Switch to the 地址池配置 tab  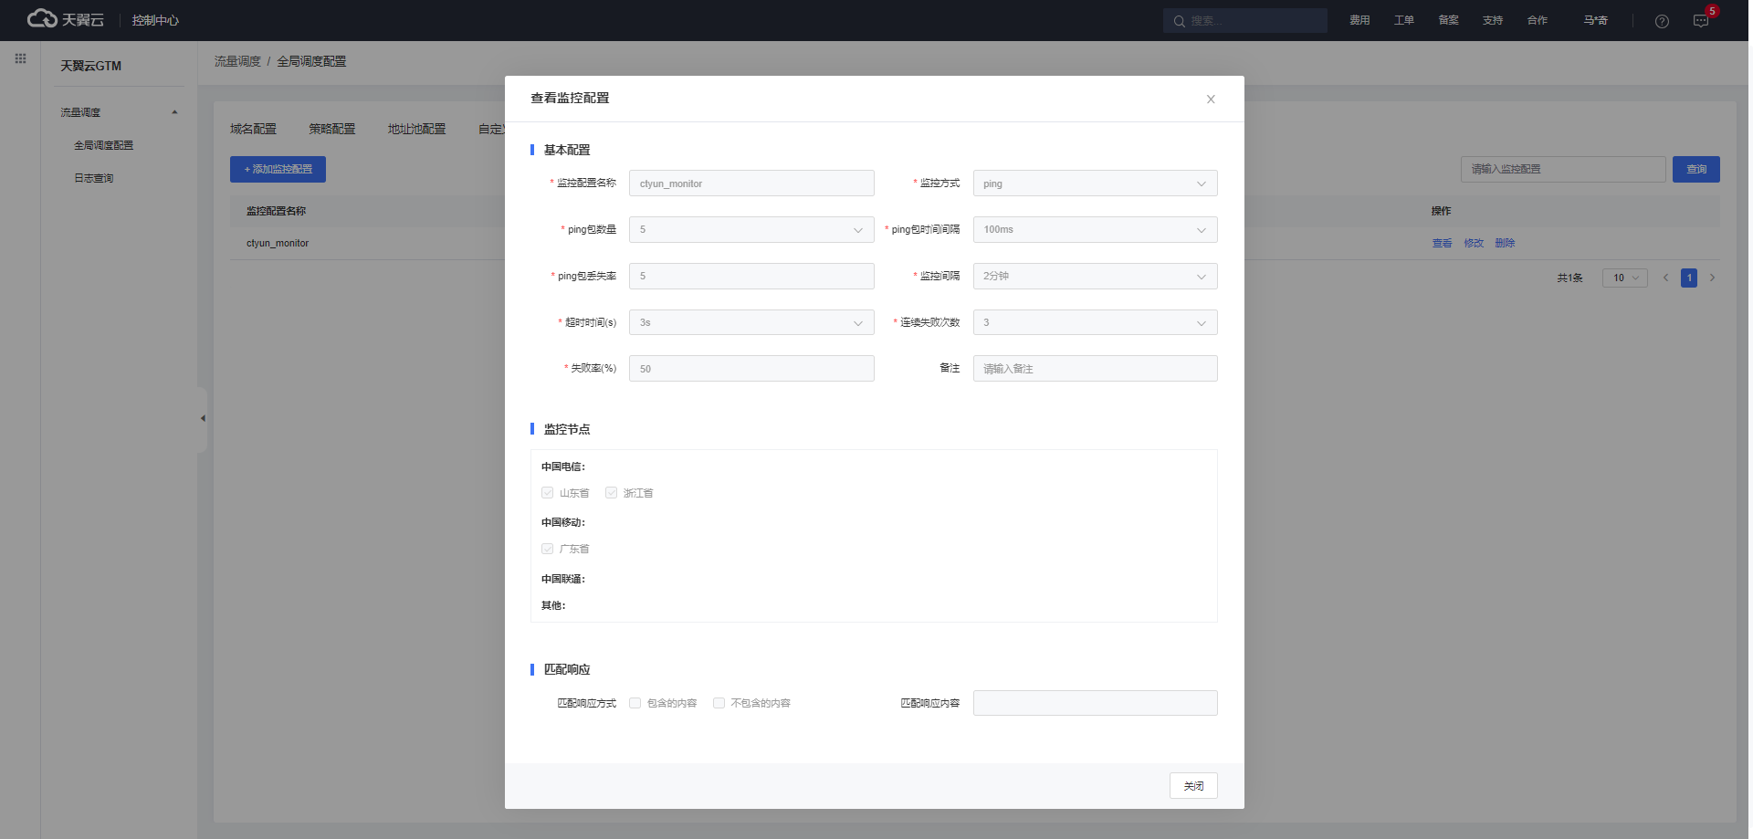point(417,129)
